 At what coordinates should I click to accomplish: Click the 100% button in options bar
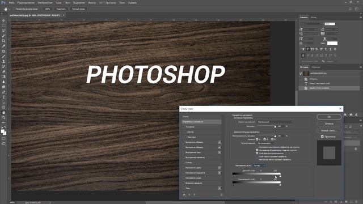[x=48, y=9]
